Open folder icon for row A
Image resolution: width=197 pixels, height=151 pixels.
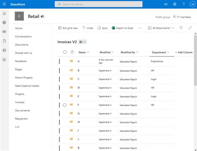click(71, 61)
